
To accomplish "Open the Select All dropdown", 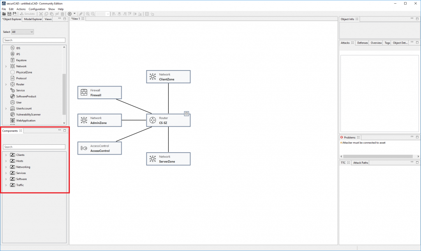I will coord(22,32).
